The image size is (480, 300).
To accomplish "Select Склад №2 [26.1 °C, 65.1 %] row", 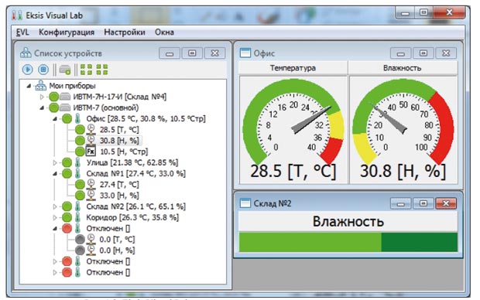I will [135, 206].
